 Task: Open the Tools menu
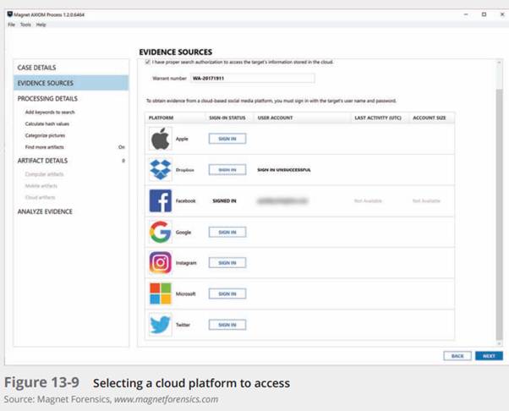[x=25, y=25]
